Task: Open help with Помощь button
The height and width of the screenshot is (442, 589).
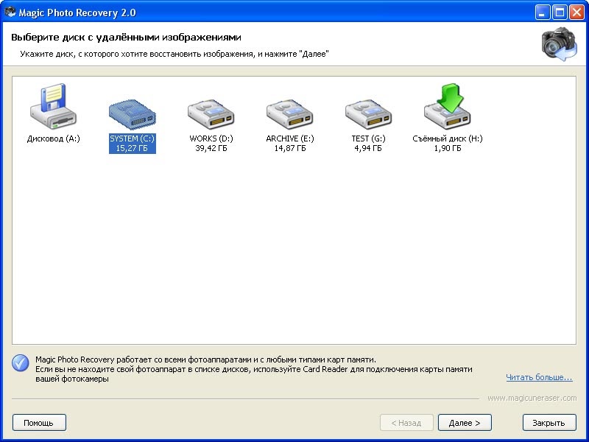Action: [x=39, y=423]
